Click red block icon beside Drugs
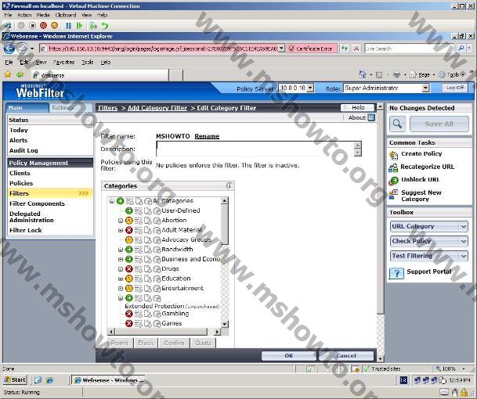Viewport: 477px width, 399px height. point(129,269)
